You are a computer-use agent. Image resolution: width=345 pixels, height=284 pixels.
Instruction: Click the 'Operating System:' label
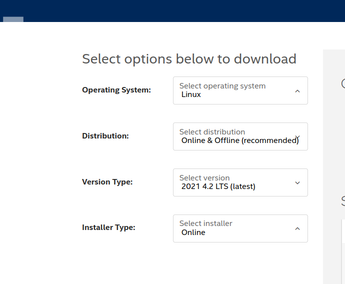point(116,90)
